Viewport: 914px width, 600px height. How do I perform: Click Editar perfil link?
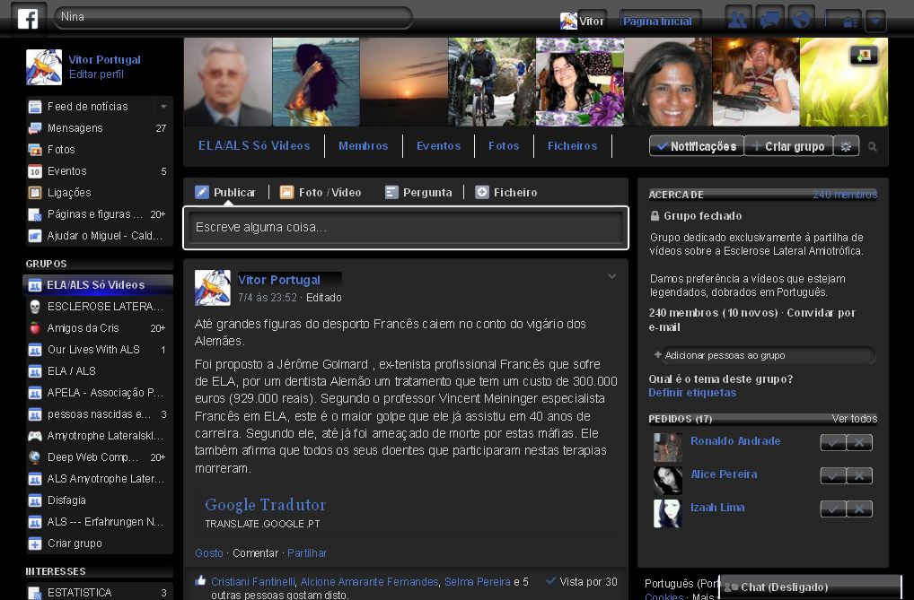click(x=96, y=74)
